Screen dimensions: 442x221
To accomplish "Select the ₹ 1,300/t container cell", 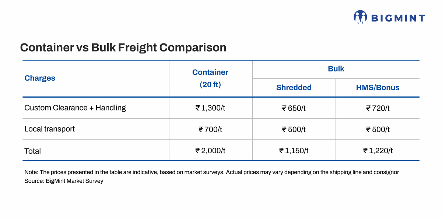I will click(x=210, y=108).
